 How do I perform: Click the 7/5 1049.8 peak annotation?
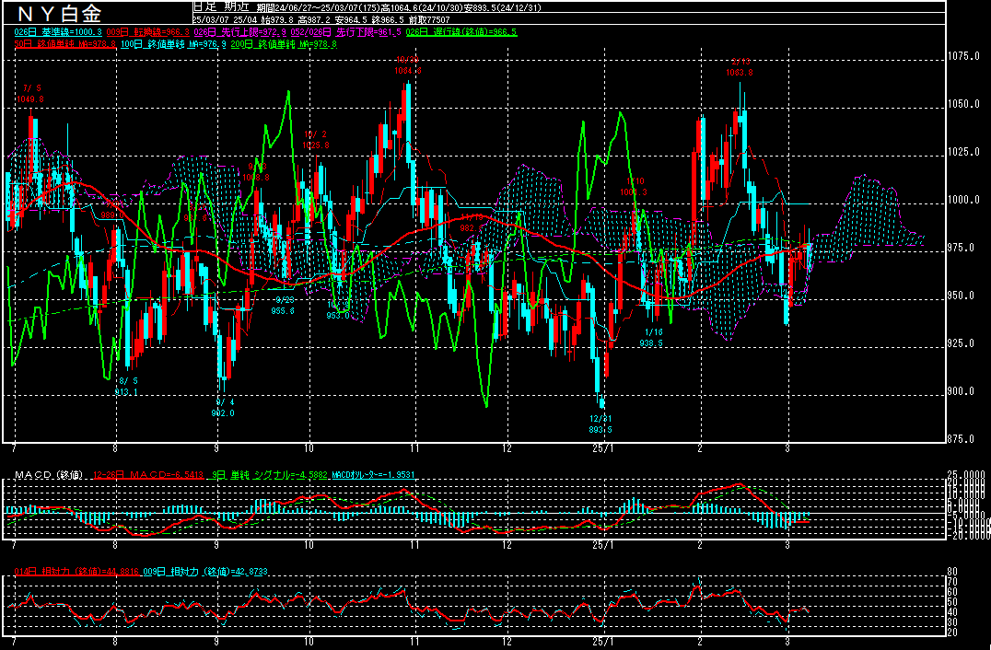[x=32, y=94]
